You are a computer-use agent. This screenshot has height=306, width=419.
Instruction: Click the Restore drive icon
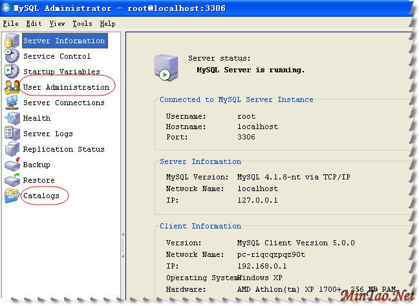pos(12,180)
